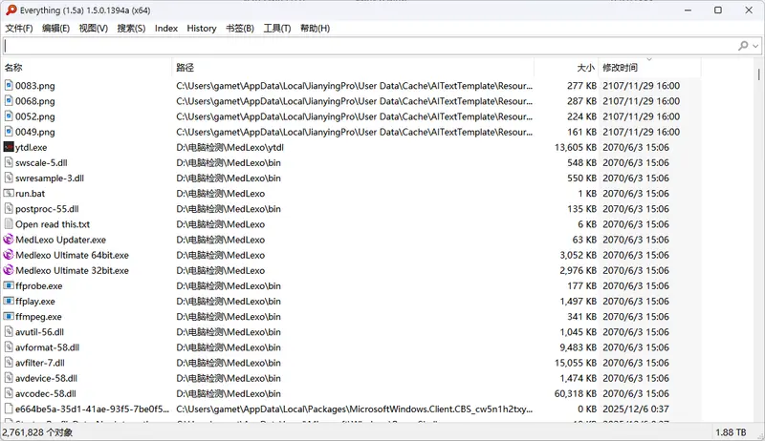
Task: Click the avcodec-58.dll file icon
Action: click(x=9, y=393)
